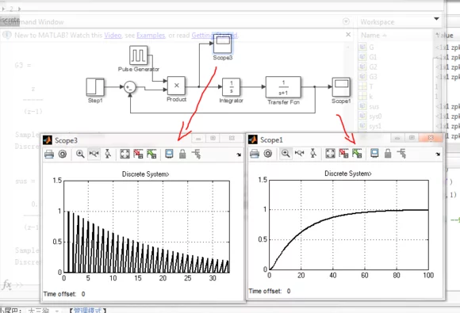Click Pulse Generator block in diagram
The width and height of the screenshot is (460, 313).
coord(138,55)
